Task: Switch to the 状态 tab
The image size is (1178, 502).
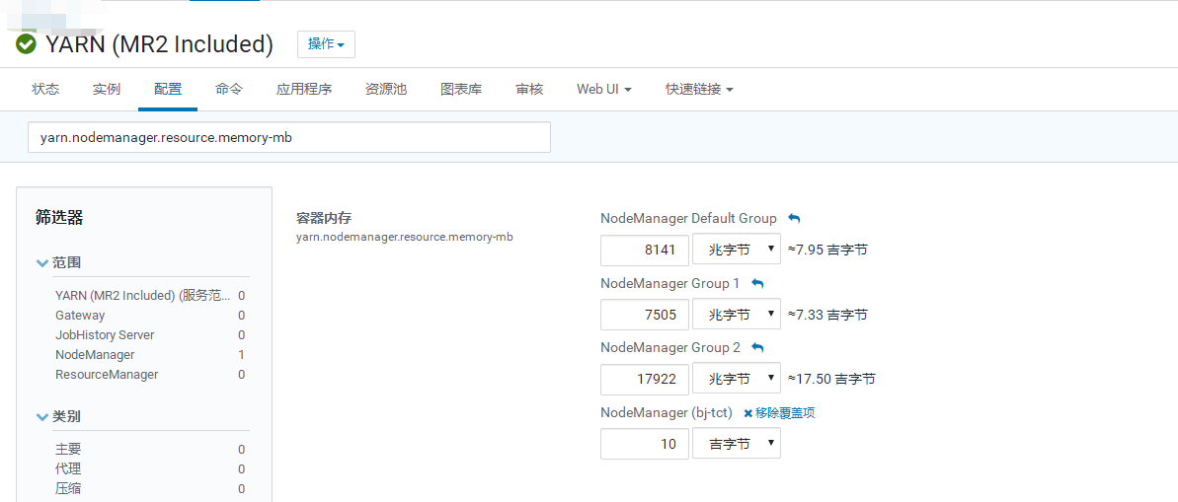Action: [x=45, y=90]
